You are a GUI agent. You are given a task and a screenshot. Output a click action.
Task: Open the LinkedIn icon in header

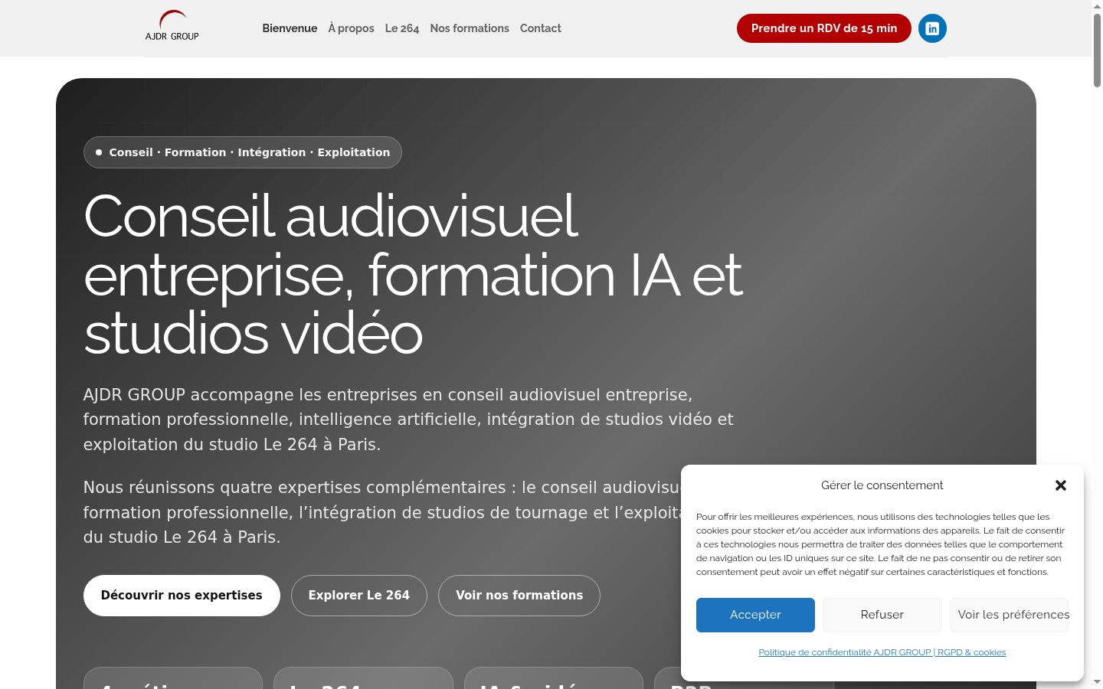pyautogui.click(x=932, y=28)
